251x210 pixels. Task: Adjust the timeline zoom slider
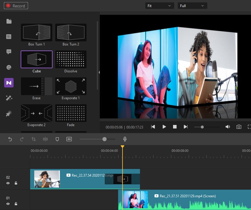coord(104,139)
